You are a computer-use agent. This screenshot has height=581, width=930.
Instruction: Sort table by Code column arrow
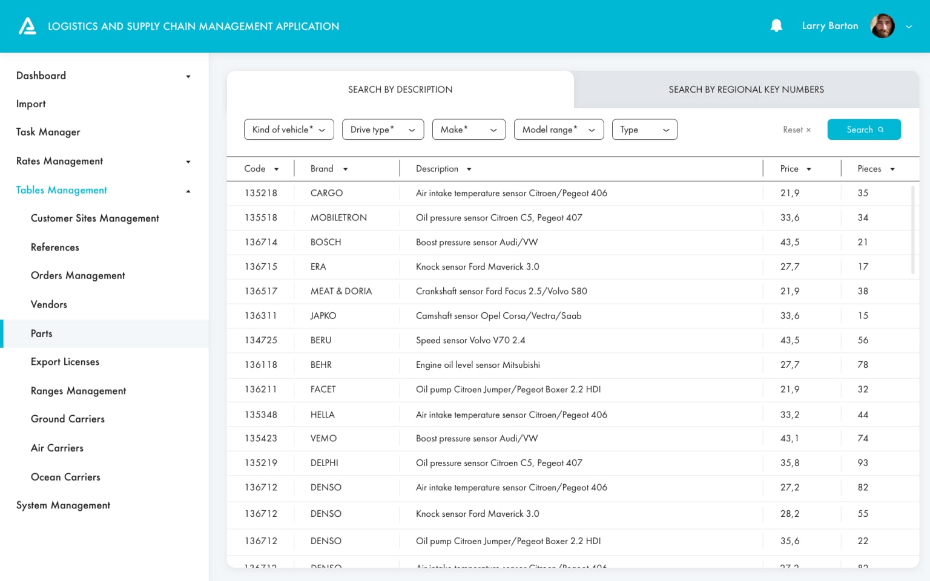277,169
